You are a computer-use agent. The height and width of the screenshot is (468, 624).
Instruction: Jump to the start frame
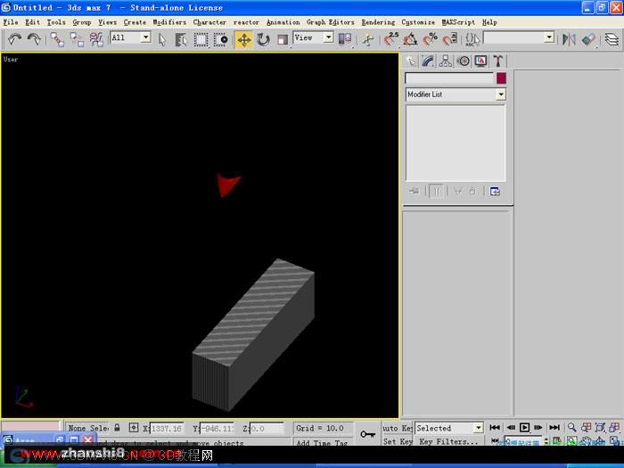495,427
